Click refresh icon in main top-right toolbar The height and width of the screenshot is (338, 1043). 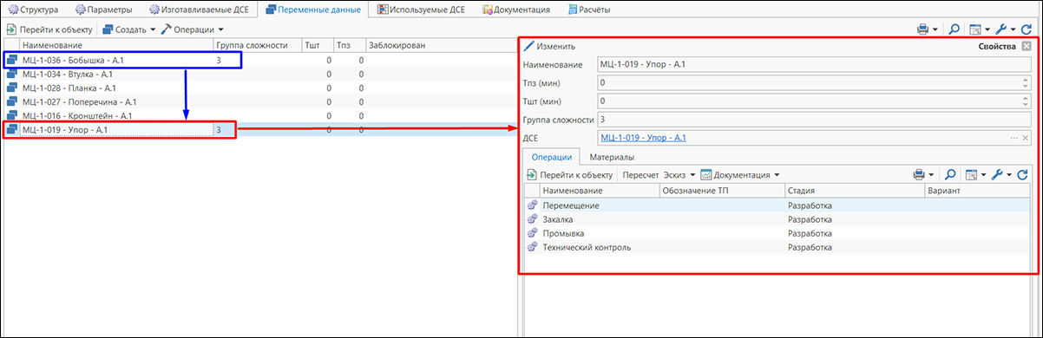tap(1027, 29)
